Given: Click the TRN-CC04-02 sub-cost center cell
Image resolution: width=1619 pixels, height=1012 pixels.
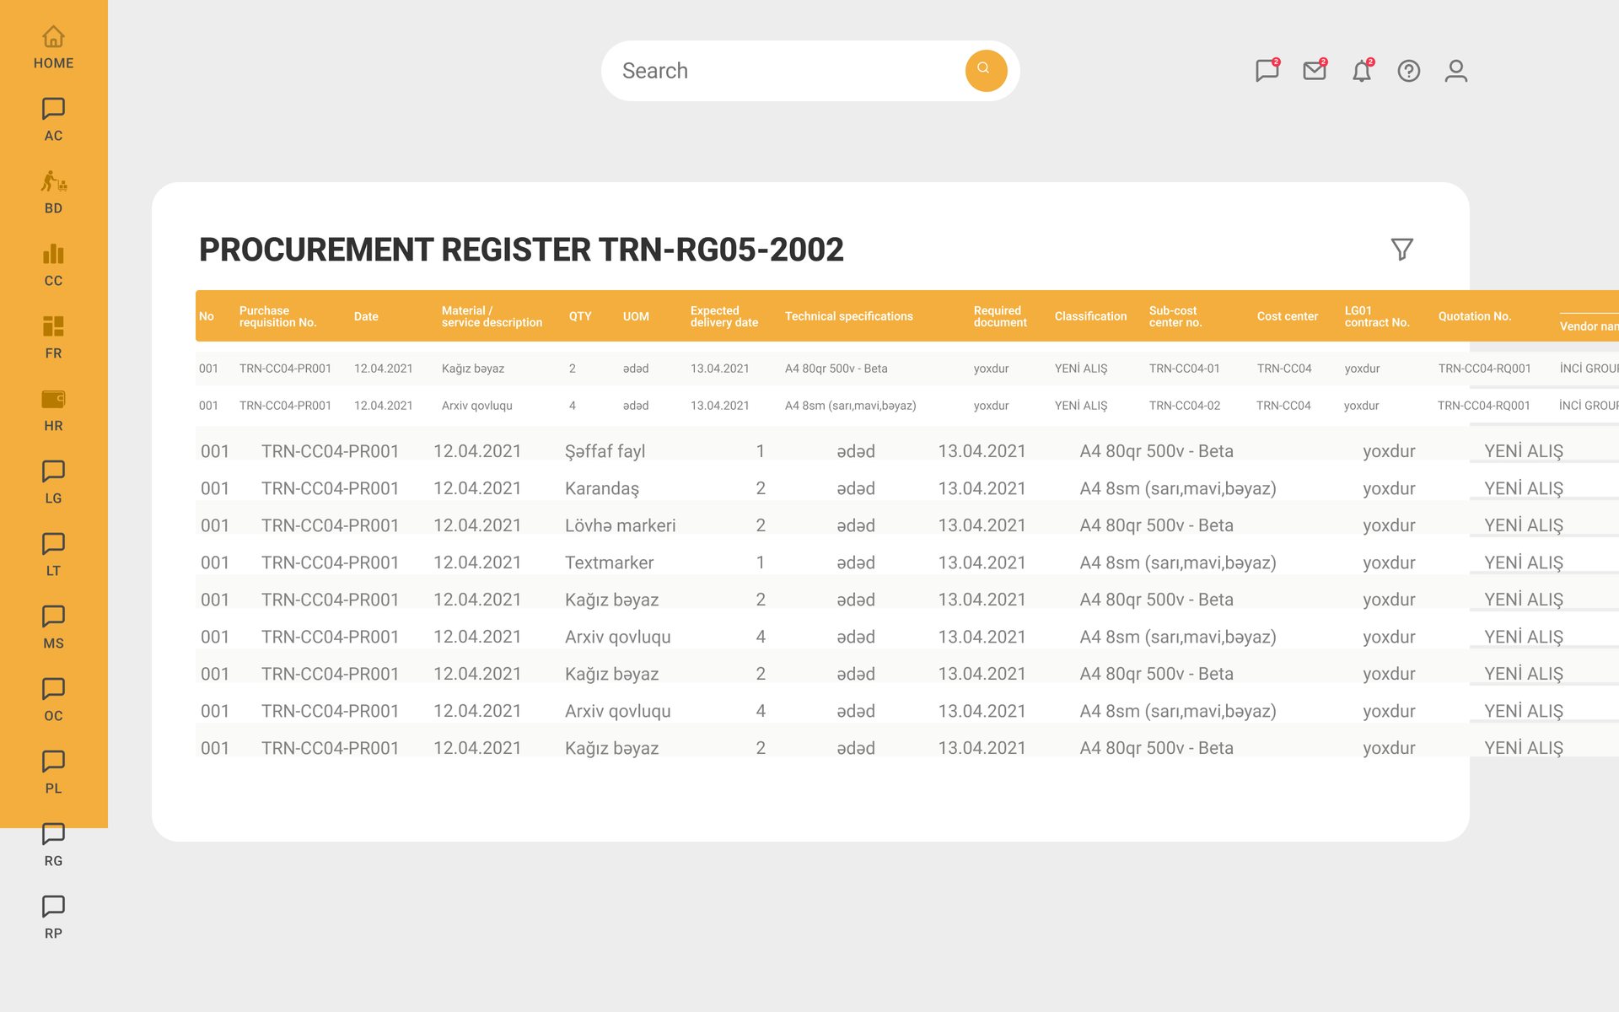Looking at the screenshot, I should 1184,406.
